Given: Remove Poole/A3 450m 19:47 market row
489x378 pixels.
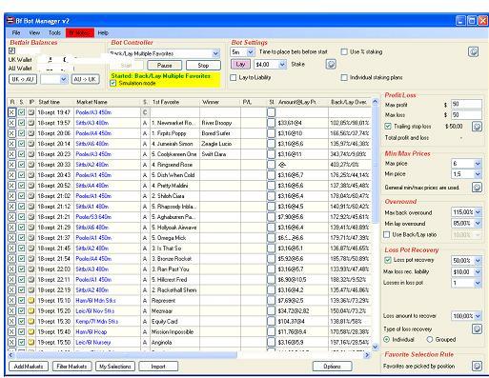Looking at the screenshot, I should click(x=11, y=112).
